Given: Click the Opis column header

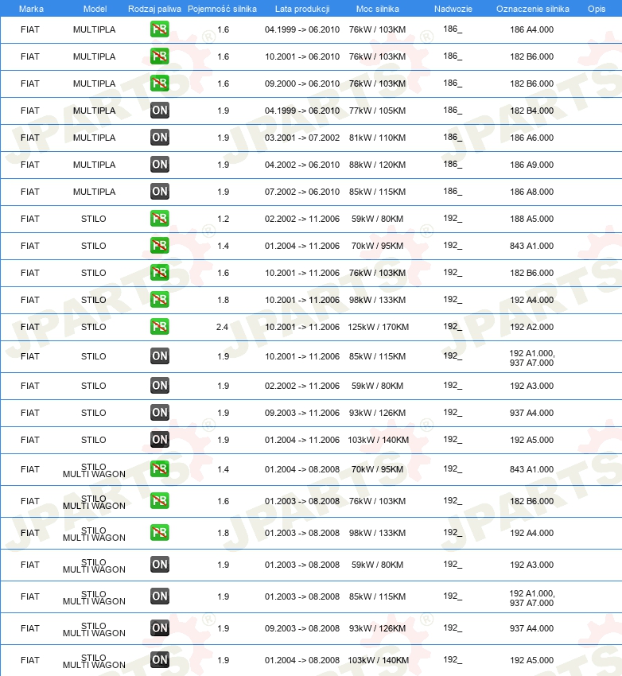Looking at the screenshot, I should click(x=597, y=9).
